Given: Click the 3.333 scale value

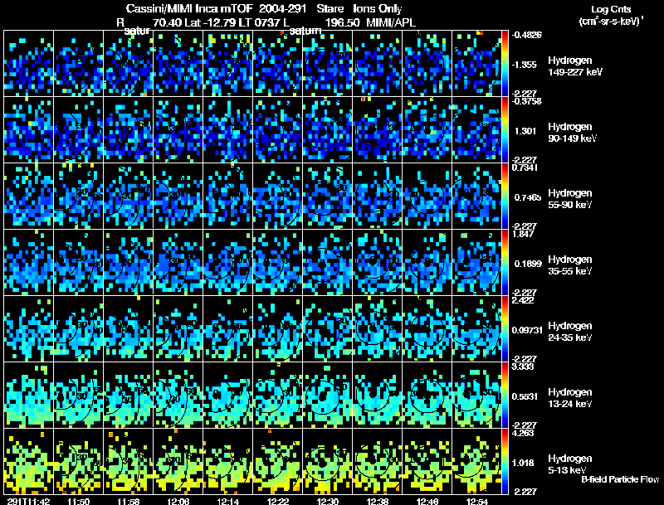Looking at the screenshot, I should point(523,367).
